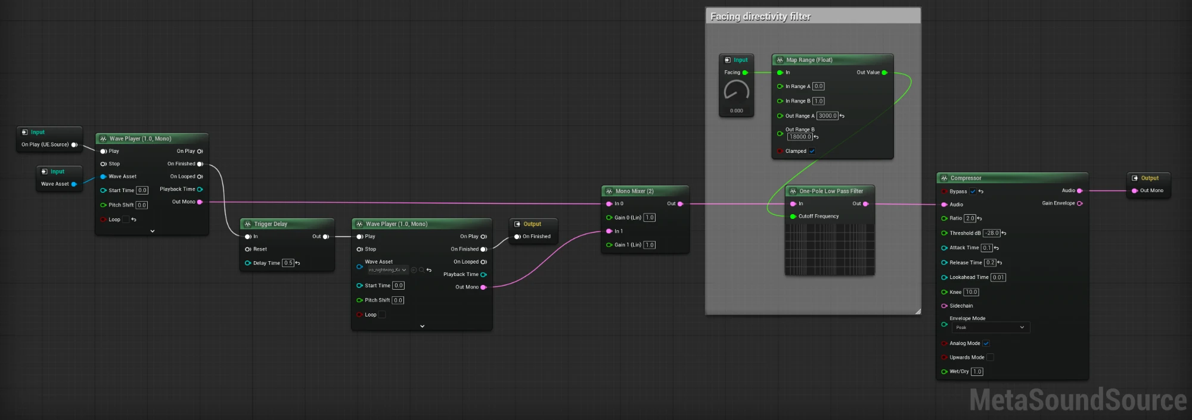Select the Facing directivity filter comment title

pyautogui.click(x=760, y=17)
